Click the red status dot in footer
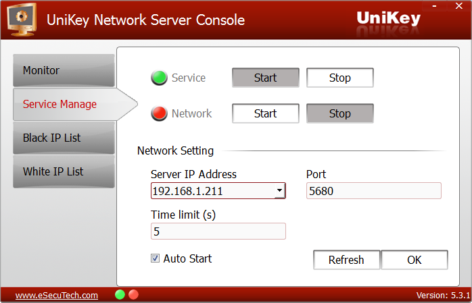 (133, 295)
